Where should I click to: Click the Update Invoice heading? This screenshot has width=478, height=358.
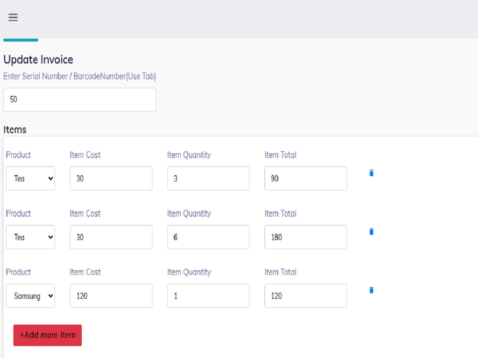point(38,60)
